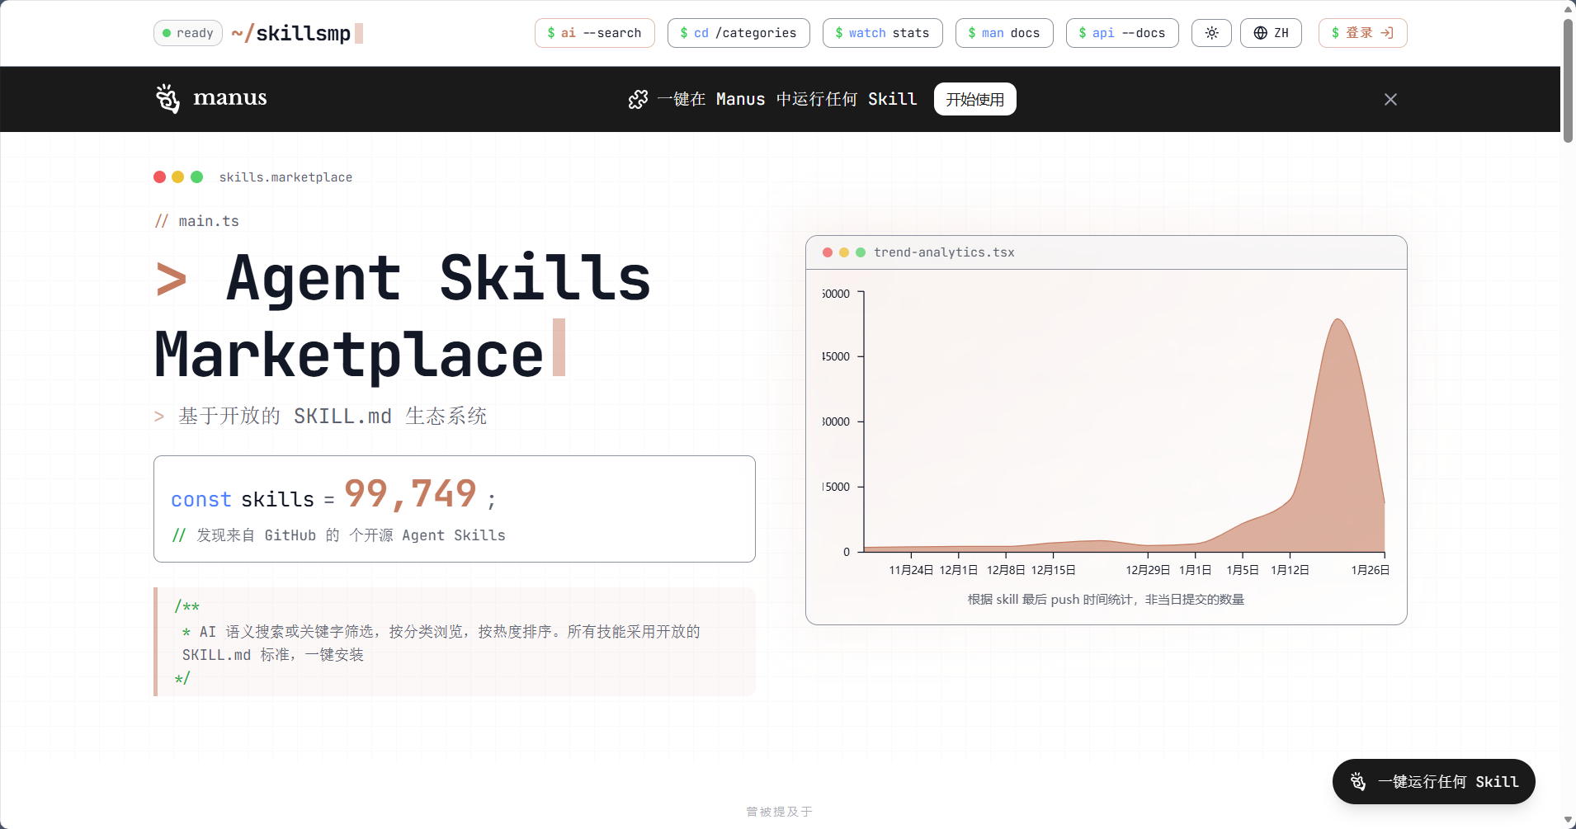Click the red dot in trend-analytics.tsx header
The width and height of the screenshot is (1576, 829).
click(x=828, y=252)
